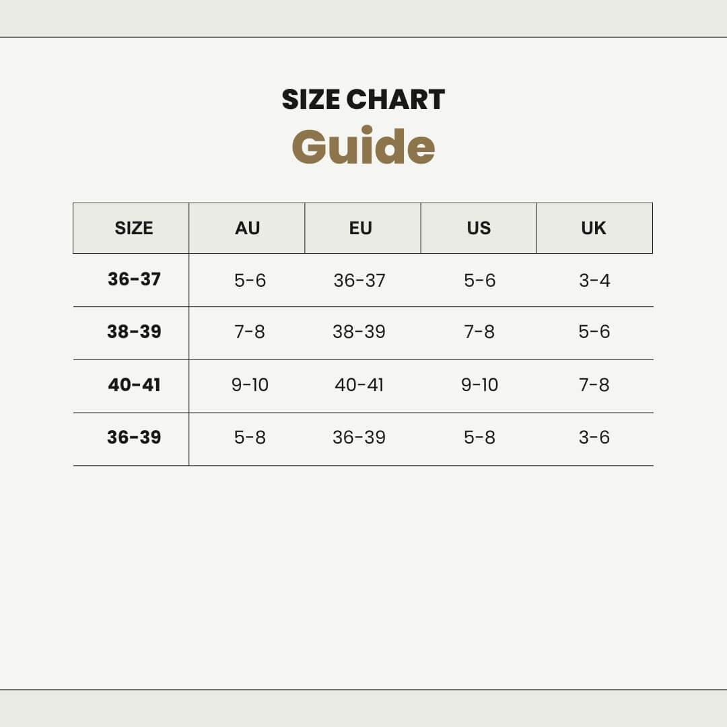Click the bold 36-39 size row label
Viewport: 727px width, 727px height.
coord(134,437)
